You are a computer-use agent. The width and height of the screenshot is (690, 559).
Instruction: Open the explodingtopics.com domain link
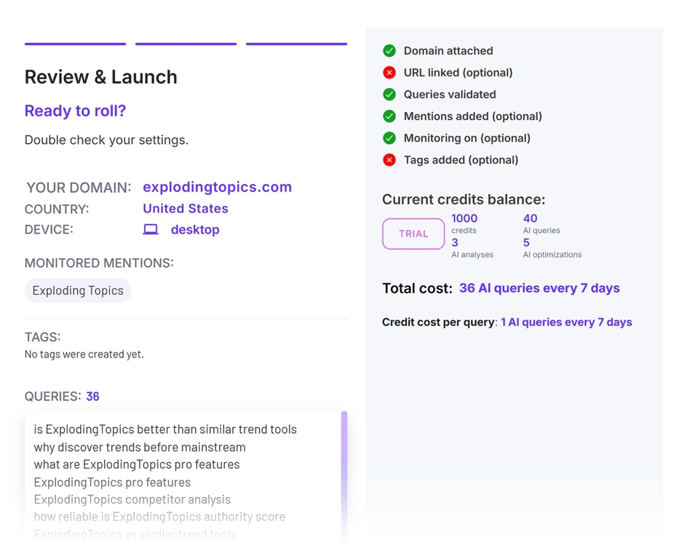pyautogui.click(x=217, y=187)
